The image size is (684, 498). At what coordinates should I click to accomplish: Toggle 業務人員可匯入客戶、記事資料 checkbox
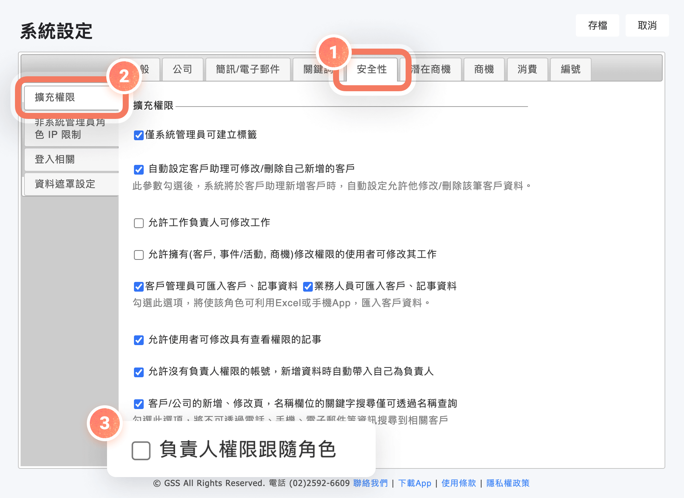pyautogui.click(x=308, y=287)
